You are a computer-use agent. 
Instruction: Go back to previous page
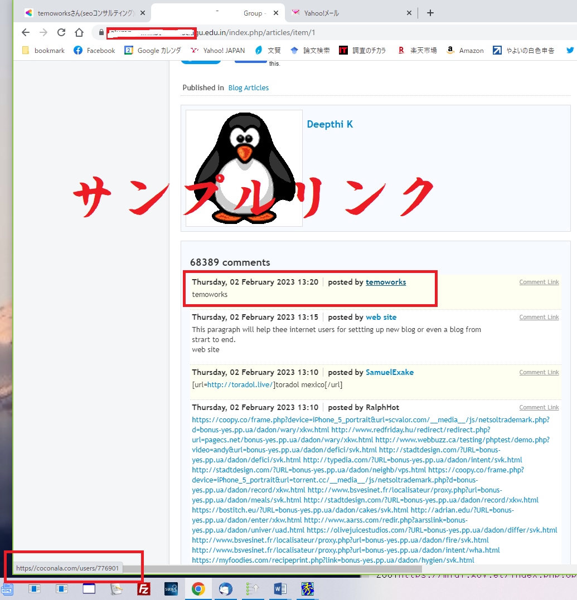26,32
